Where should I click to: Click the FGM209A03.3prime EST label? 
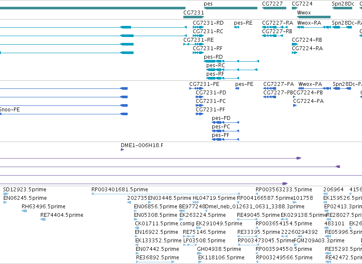[319, 241]
